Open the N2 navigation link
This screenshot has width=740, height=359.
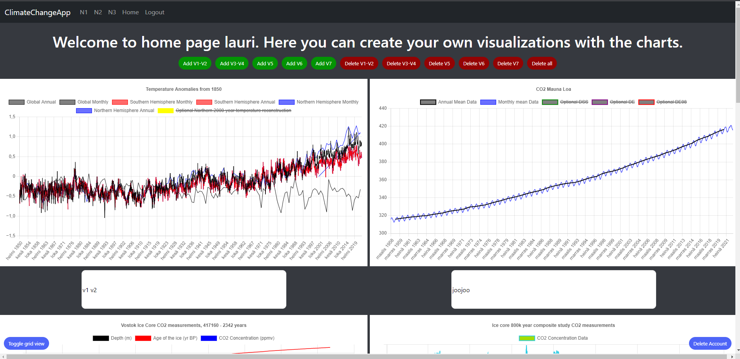[98, 12]
